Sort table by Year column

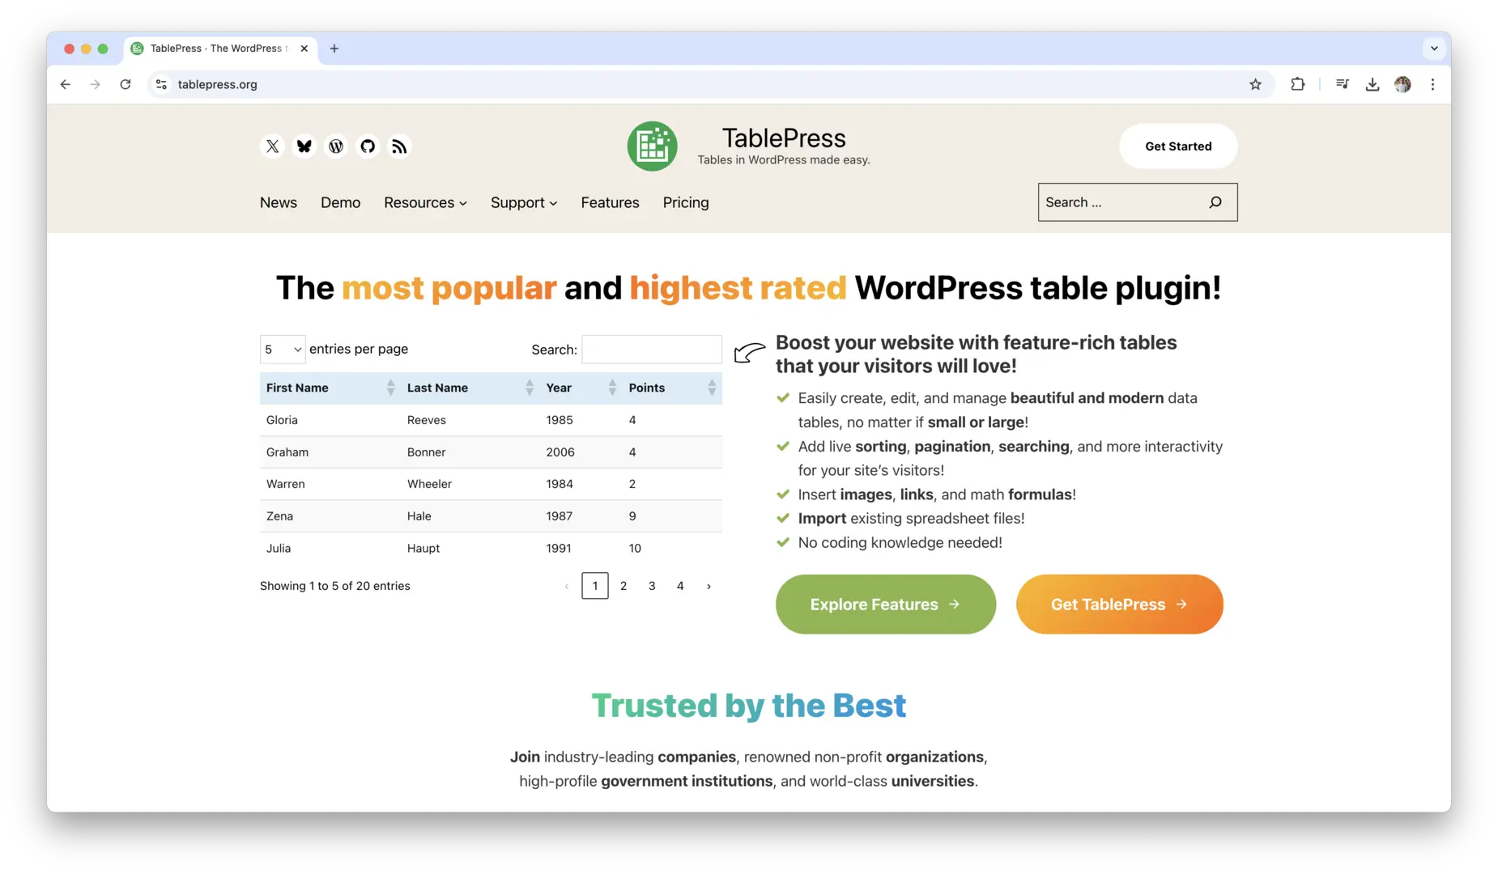(x=580, y=388)
